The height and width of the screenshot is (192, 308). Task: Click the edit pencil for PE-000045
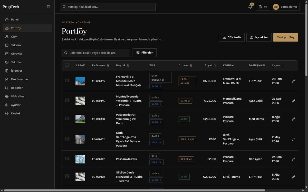(294, 101)
